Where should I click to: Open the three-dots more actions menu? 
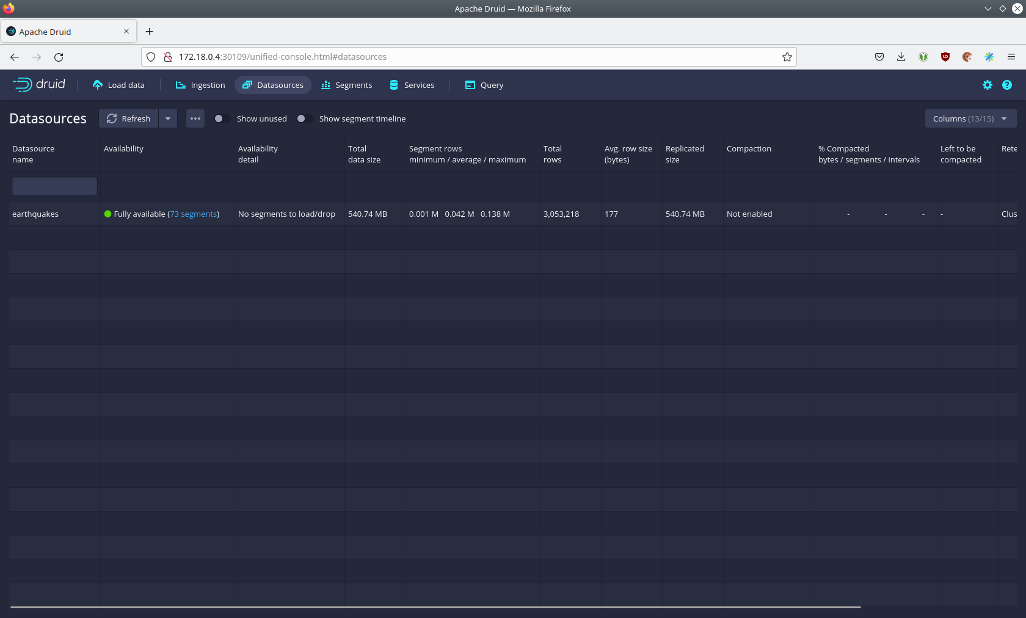pos(195,118)
